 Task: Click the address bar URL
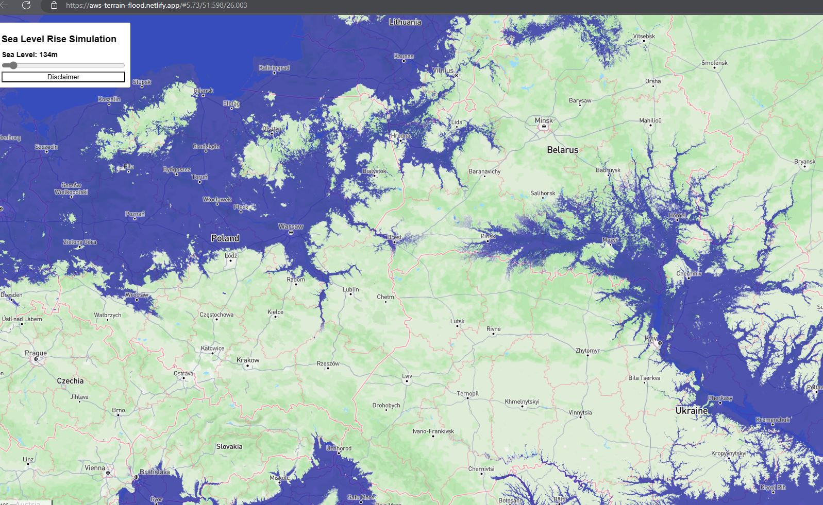[156, 5]
